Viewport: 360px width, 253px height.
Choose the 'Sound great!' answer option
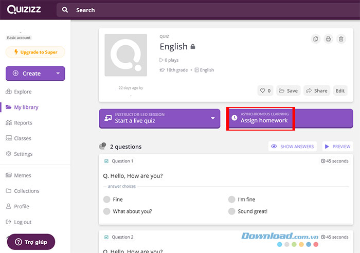click(232, 211)
